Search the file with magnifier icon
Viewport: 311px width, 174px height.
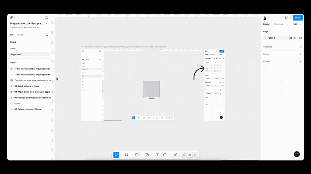pyautogui.click(x=47, y=35)
